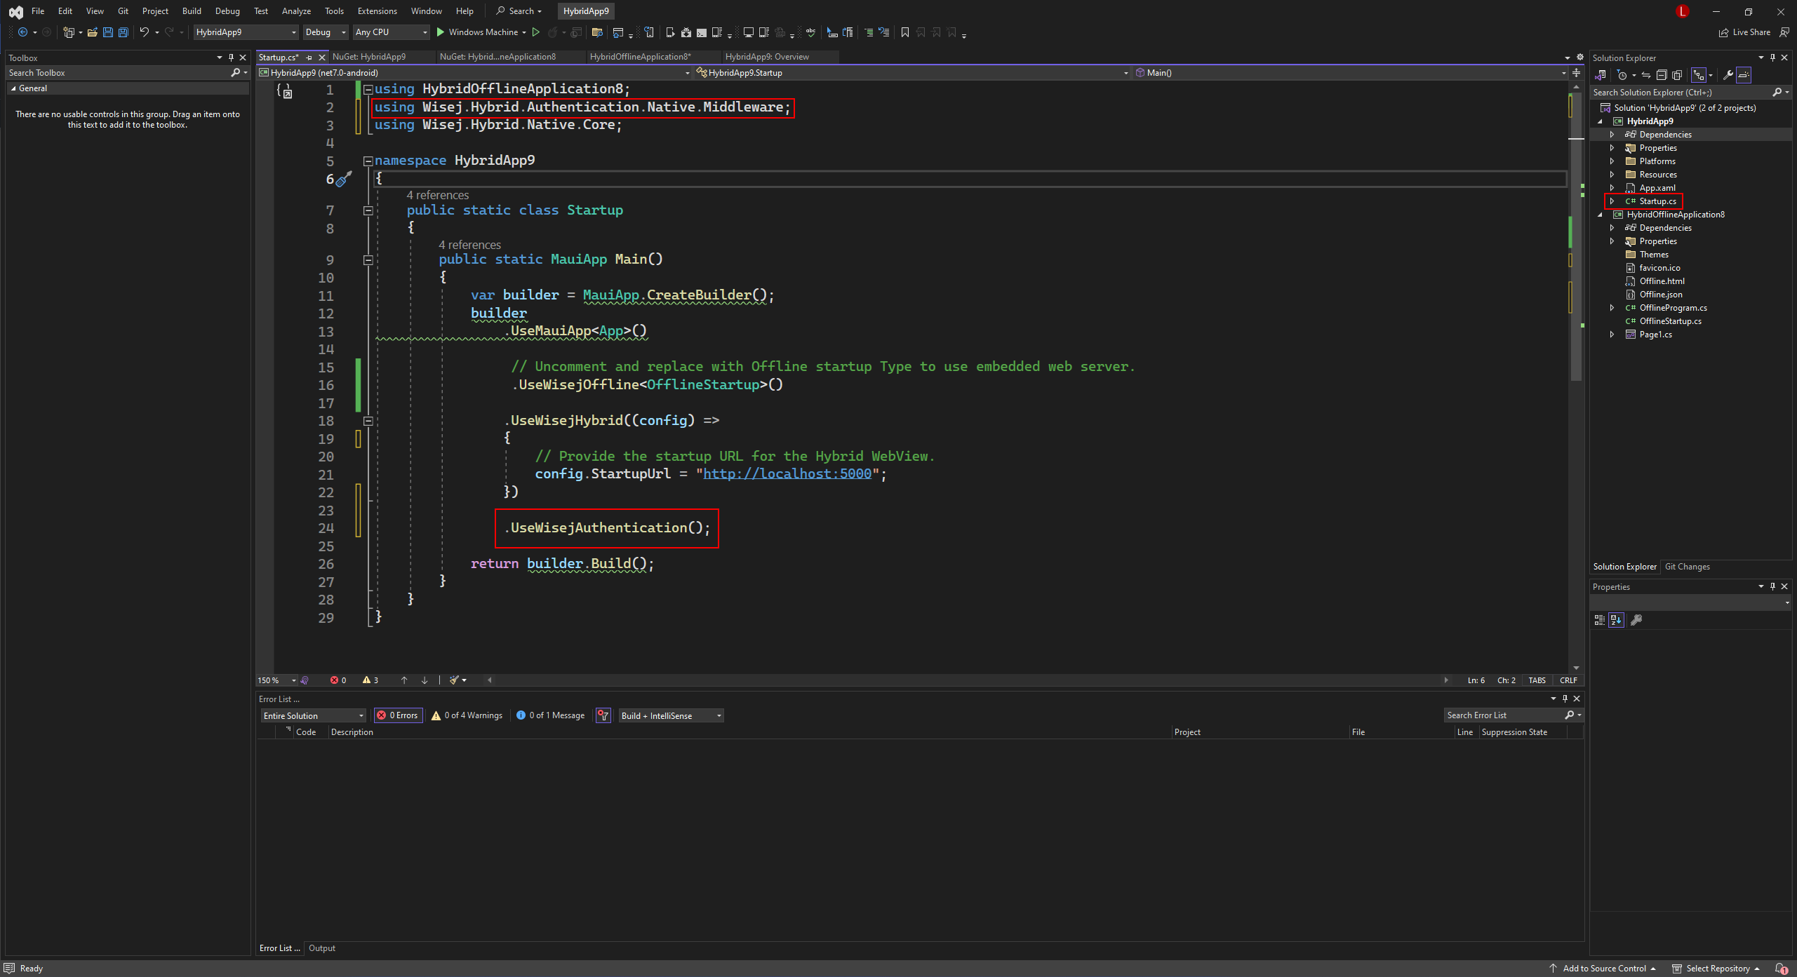Screen dimensions: 1797x977
Task: Toggle auto-hide pin on Toolbox panel
Action: click(x=231, y=58)
